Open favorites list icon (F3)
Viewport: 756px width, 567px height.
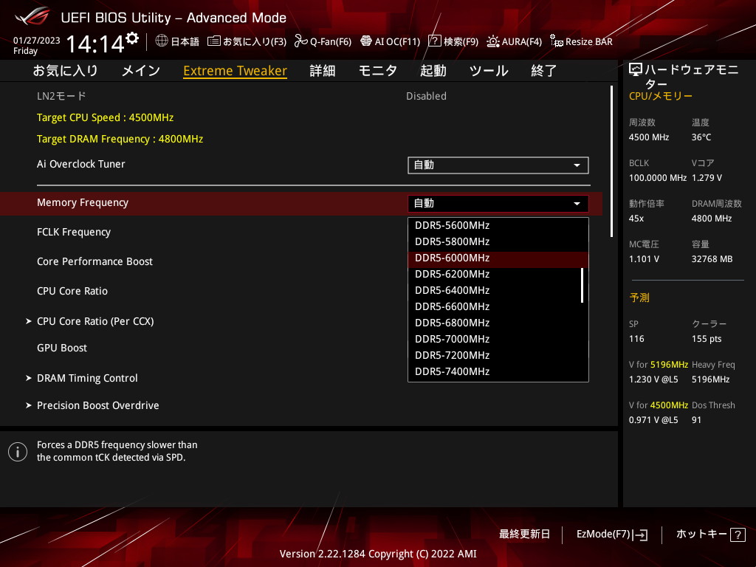[213, 41]
